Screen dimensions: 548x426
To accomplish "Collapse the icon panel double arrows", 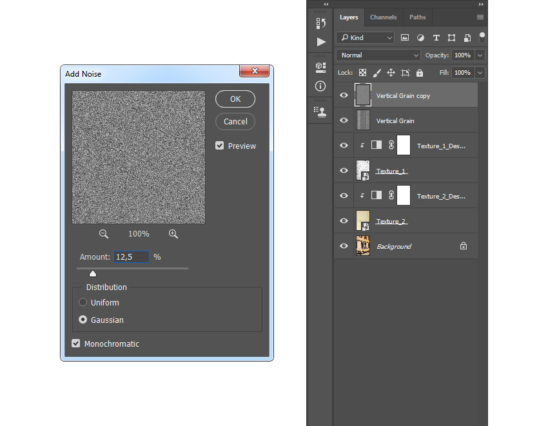I will click(x=326, y=5).
